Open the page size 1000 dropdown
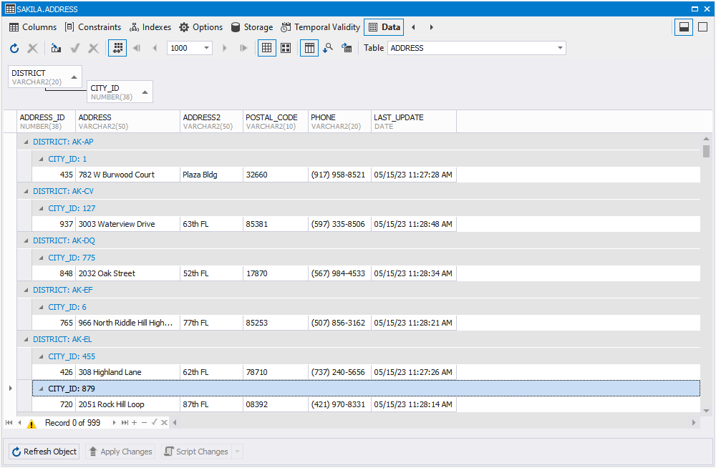This screenshot has height=468, width=716. tap(206, 48)
